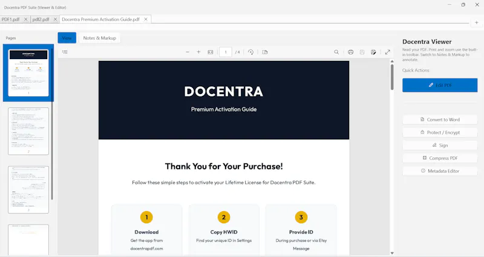484x257 pixels.
Task: Open the page view layout icon
Action: click(x=265, y=52)
